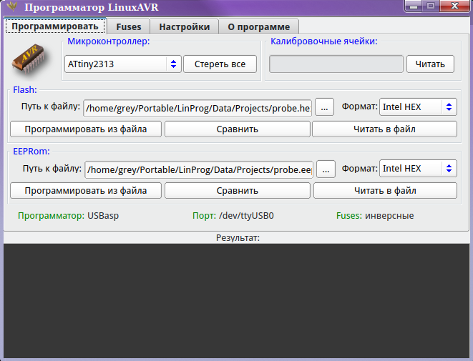
Task: Click the EEPRom file path field
Action: [199, 169]
